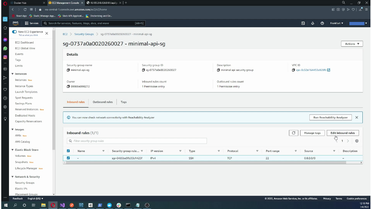Open inbound rules table preferences gear

point(357,141)
